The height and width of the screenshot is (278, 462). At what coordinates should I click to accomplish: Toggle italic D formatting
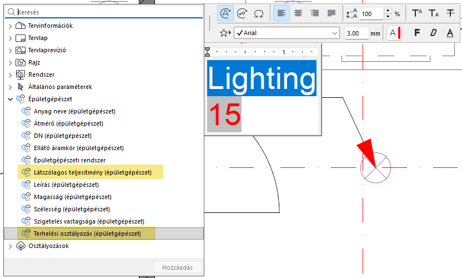[x=434, y=33]
